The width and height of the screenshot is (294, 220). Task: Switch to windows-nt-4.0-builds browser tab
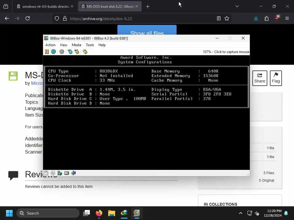[x=45, y=6]
